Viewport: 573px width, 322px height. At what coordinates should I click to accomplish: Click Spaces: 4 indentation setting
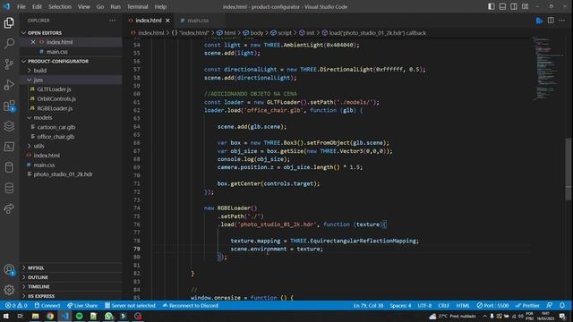[x=400, y=306]
